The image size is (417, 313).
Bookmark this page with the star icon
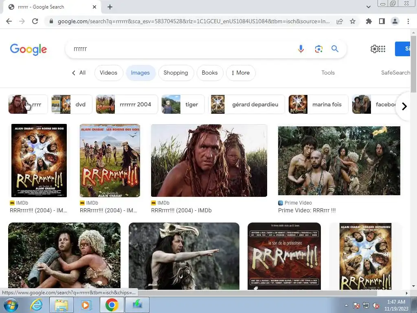pyautogui.click(x=353, y=21)
